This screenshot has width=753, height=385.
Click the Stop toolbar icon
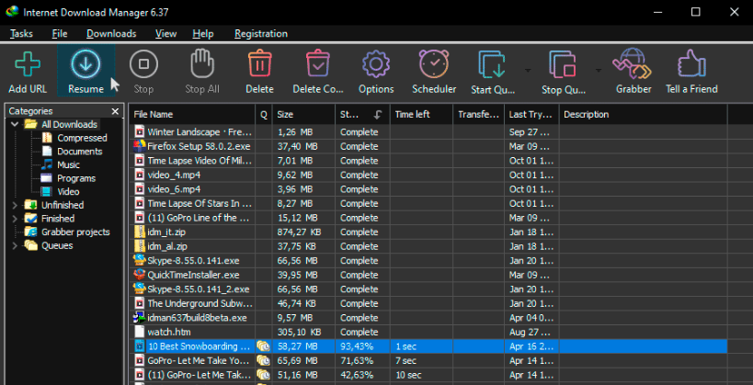143,64
